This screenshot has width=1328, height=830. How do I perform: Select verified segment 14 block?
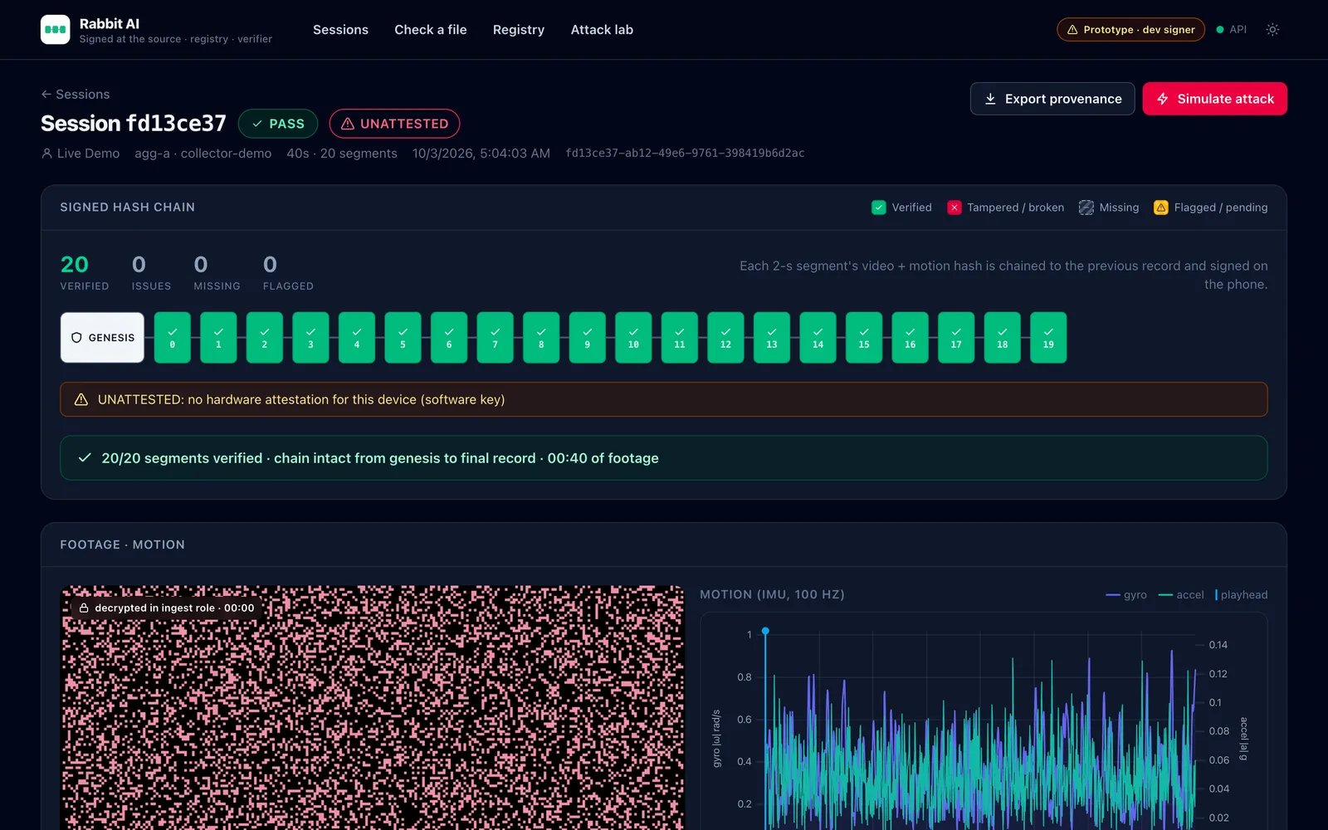[818, 338]
